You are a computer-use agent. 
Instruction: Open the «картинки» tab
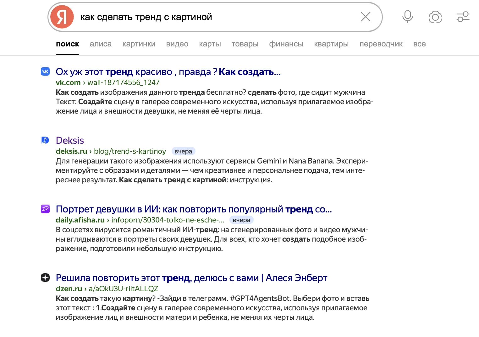139,44
